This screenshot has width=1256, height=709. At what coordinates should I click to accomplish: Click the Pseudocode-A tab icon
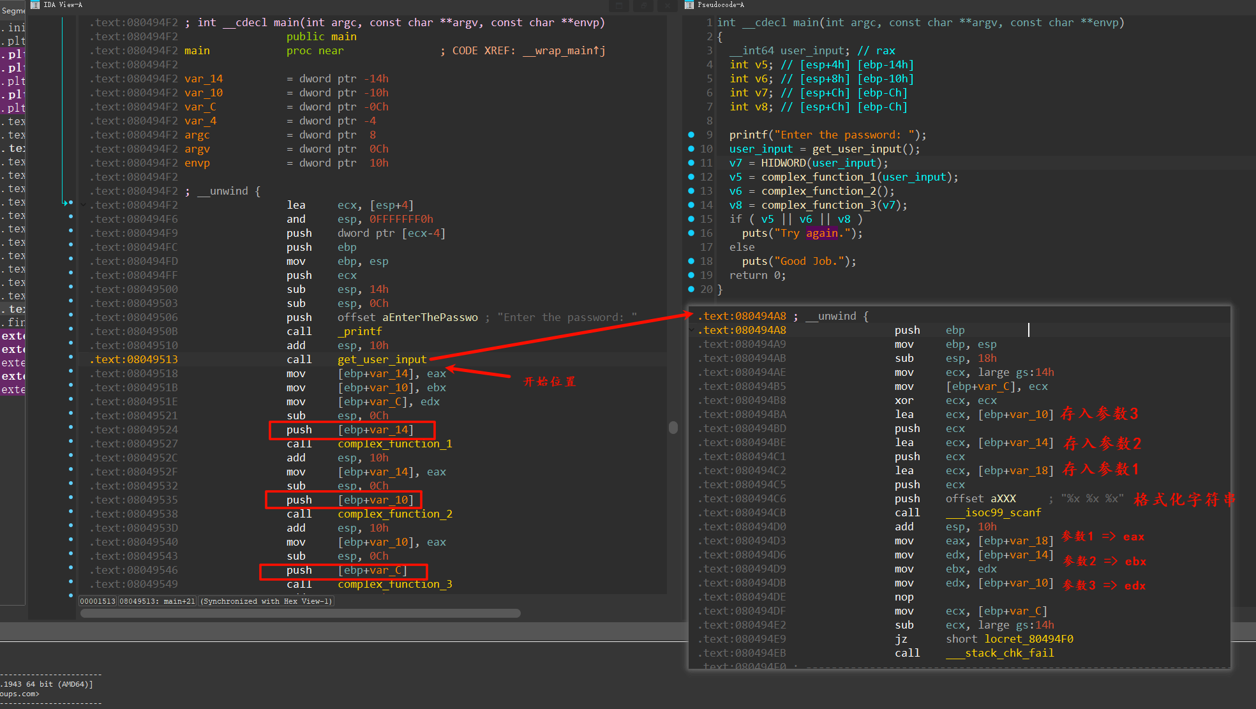click(x=689, y=4)
